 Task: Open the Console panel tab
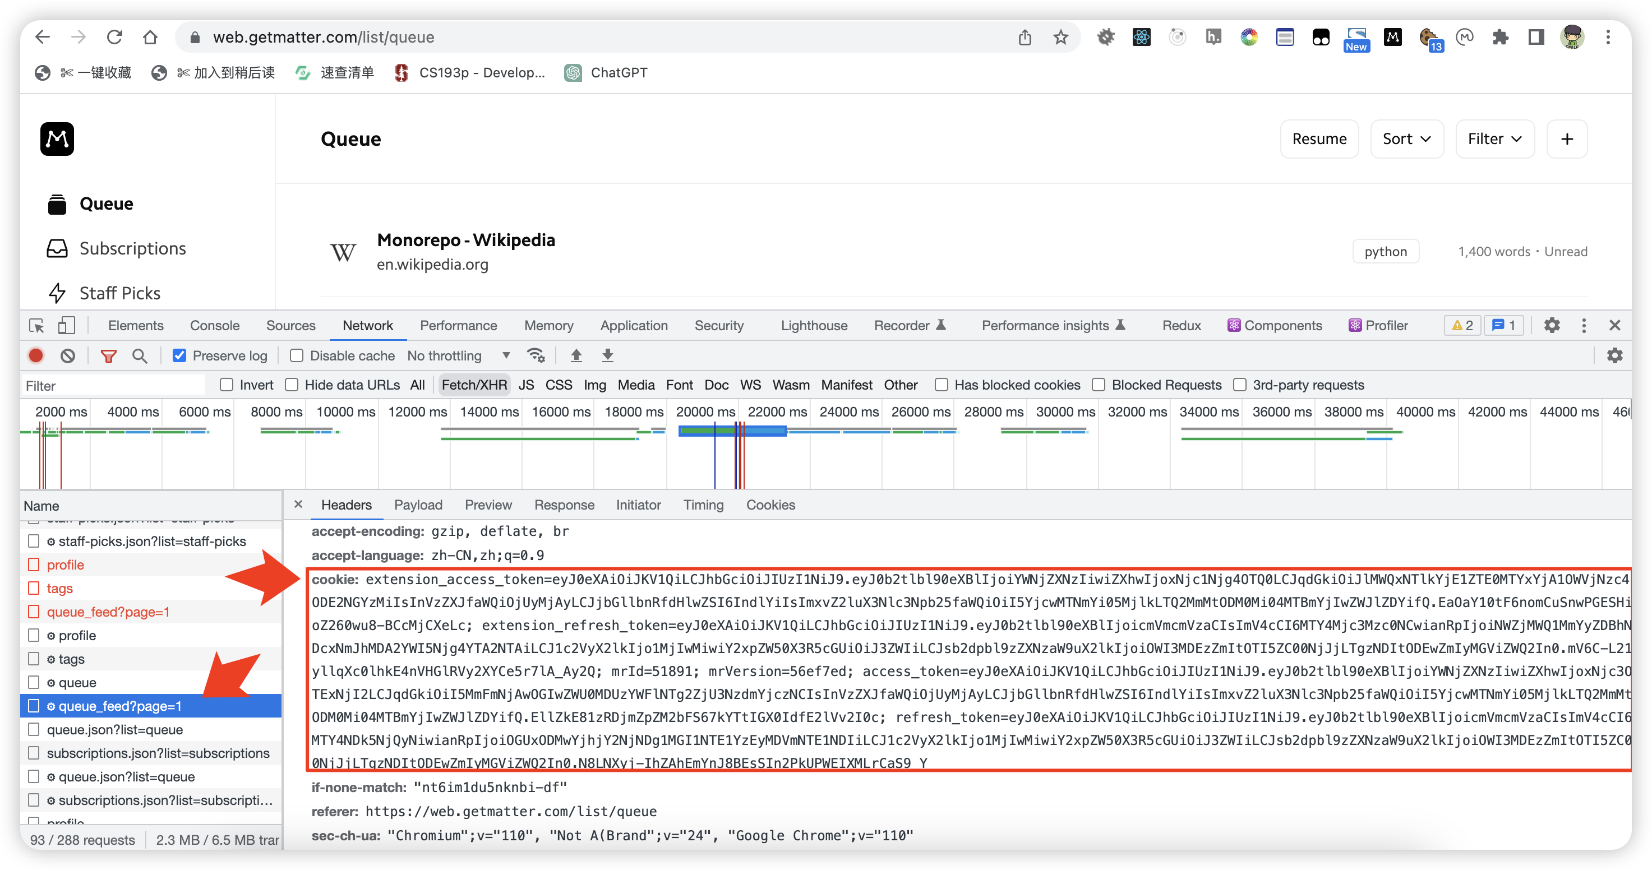214,326
